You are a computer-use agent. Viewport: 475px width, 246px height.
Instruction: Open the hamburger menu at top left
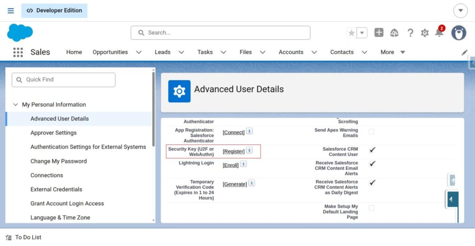[x=11, y=11]
